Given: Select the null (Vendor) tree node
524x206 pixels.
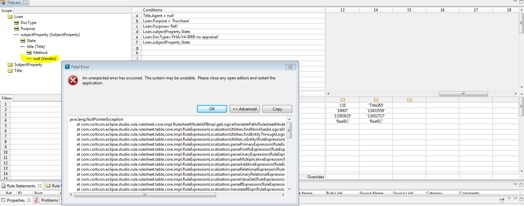Looking at the screenshot, I should 45,59.
